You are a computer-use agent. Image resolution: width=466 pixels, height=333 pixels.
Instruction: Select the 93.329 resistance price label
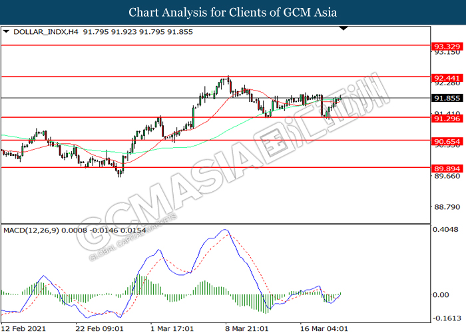pyautogui.click(x=447, y=46)
